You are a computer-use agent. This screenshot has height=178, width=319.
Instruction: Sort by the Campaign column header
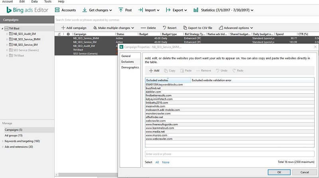tap(94, 34)
